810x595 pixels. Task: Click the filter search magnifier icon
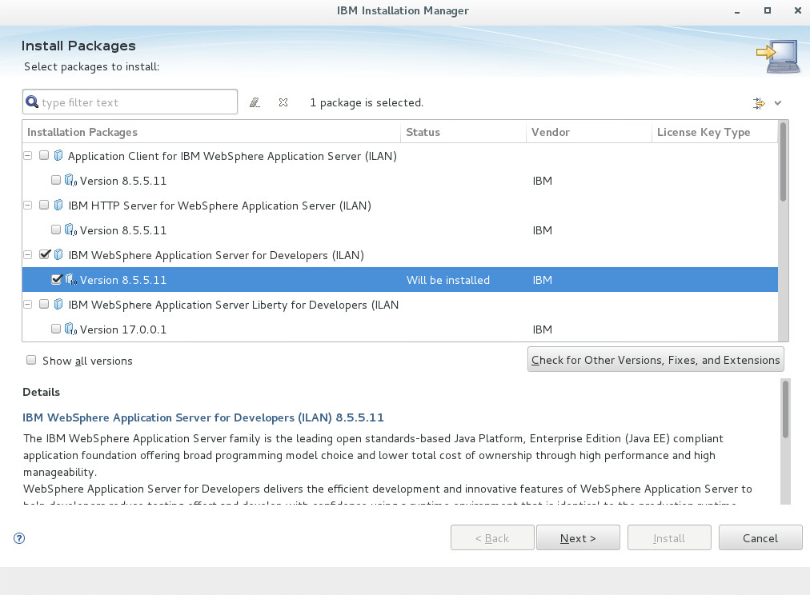point(32,102)
